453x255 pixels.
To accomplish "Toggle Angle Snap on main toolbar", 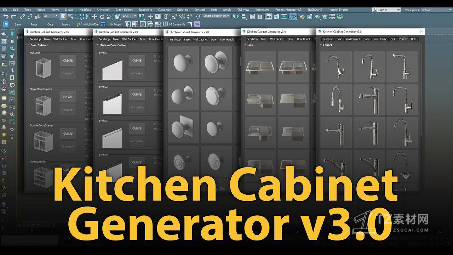I will 174,16.
